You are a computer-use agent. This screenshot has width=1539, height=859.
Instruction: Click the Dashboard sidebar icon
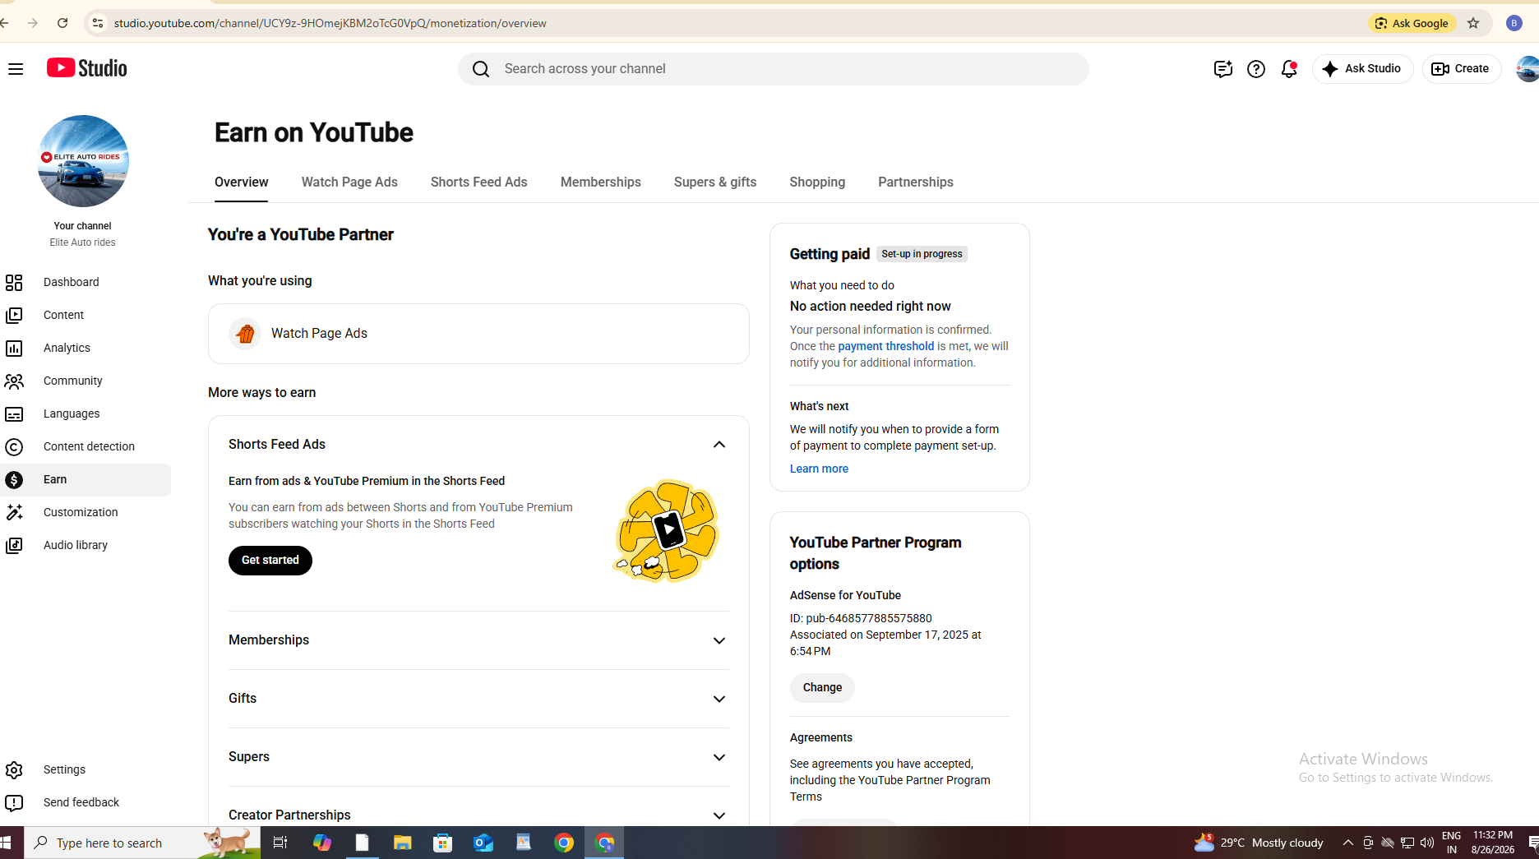click(14, 283)
